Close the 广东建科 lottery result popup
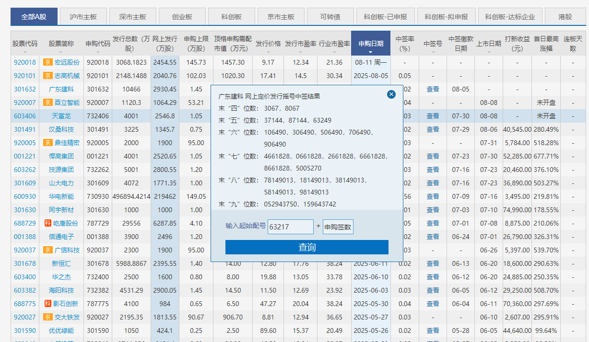The height and width of the screenshot is (342, 589). click(391, 94)
